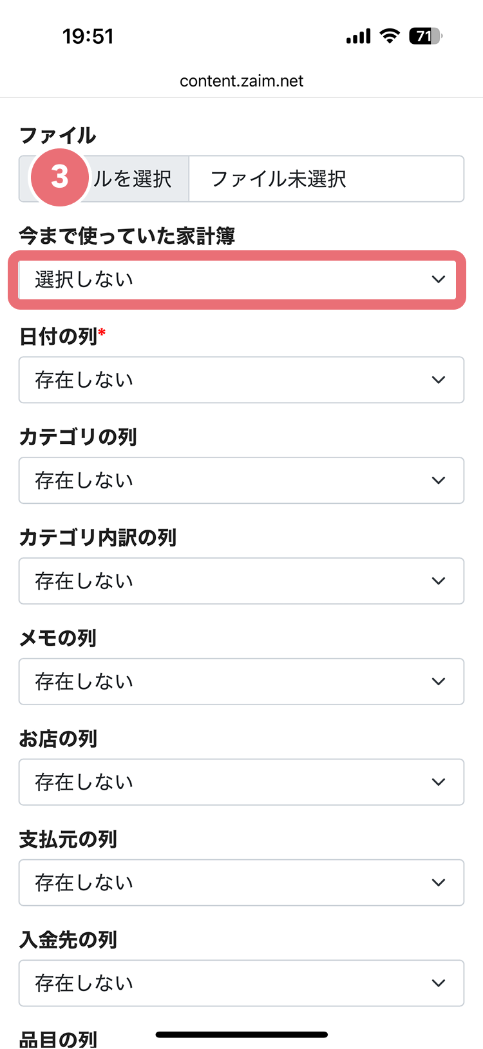Click the ファイルを選択 button
483x1049 pixels.
click(x=104, y=179)
